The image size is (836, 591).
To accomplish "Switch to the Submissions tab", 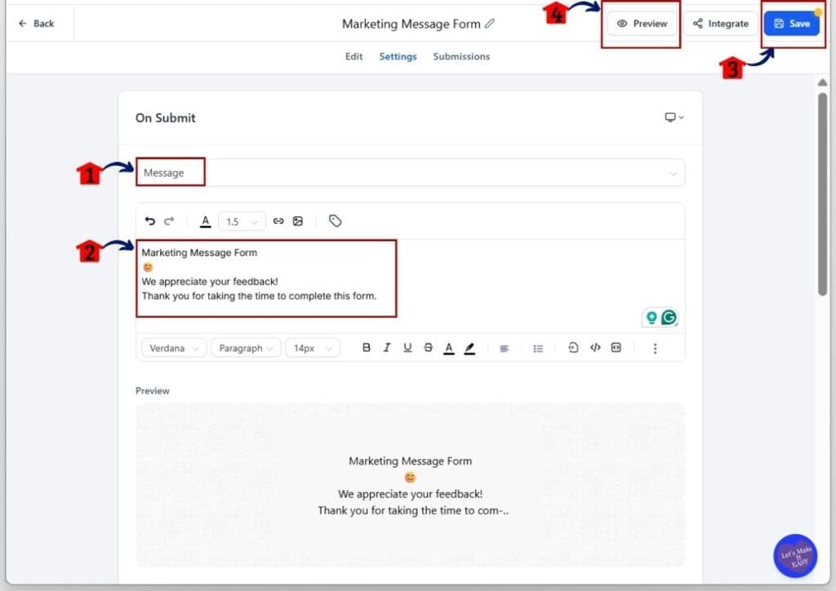I will [x=461, y=56].
